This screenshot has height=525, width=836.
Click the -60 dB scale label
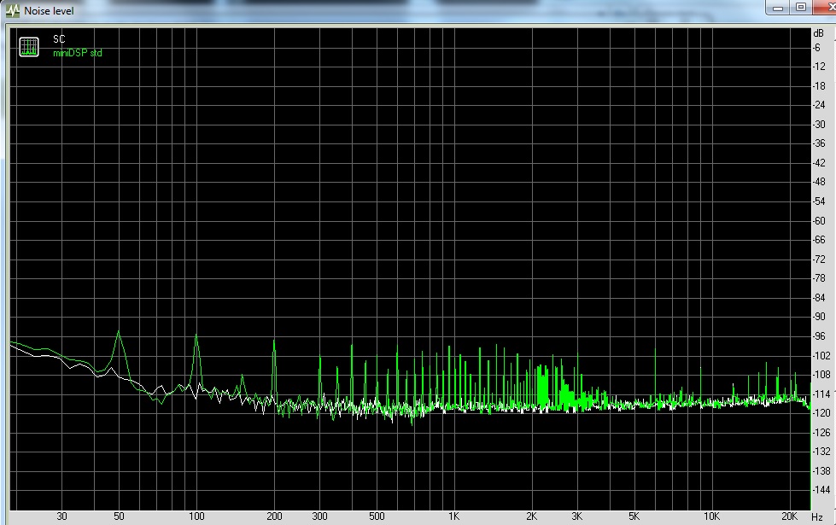pos(819,220)
